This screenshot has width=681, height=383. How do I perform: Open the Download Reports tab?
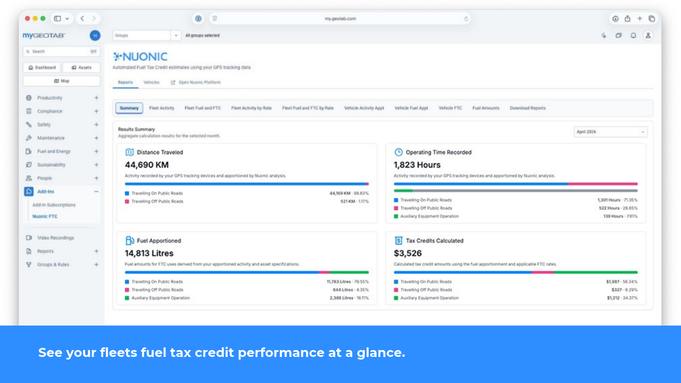pyautogui.click(x=528, y=108)
